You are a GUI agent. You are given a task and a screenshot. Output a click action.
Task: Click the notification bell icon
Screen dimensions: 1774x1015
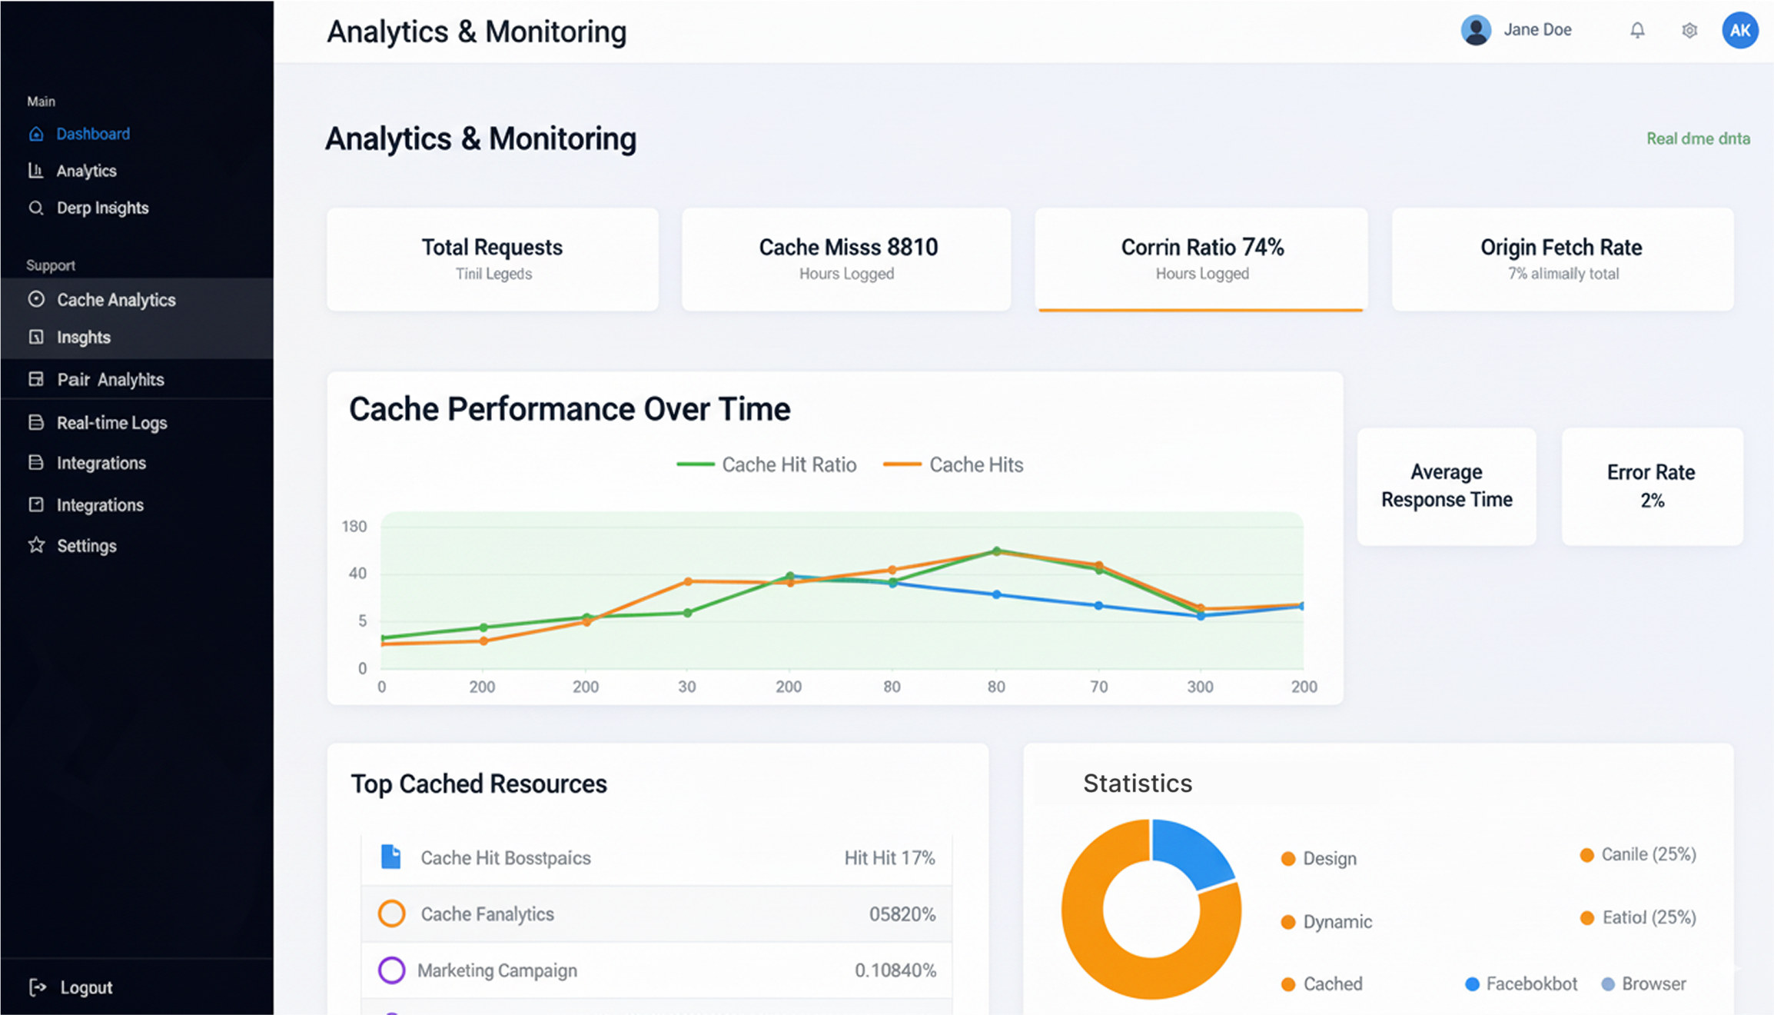[1637, 30]
